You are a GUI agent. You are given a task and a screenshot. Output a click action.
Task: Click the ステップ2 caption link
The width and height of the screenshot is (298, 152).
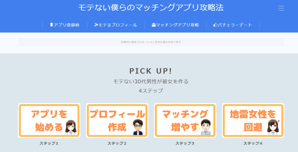[x=117, y=144]
